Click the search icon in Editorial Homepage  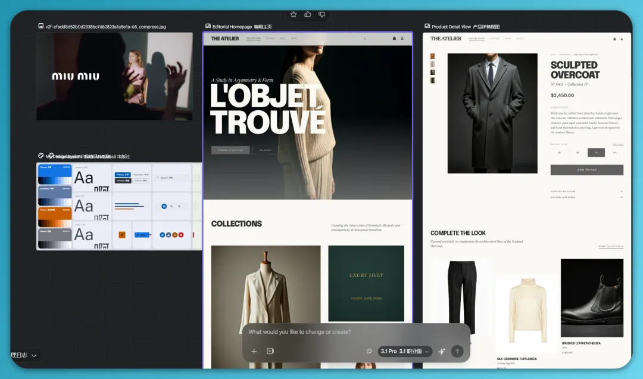pos(365,39)
